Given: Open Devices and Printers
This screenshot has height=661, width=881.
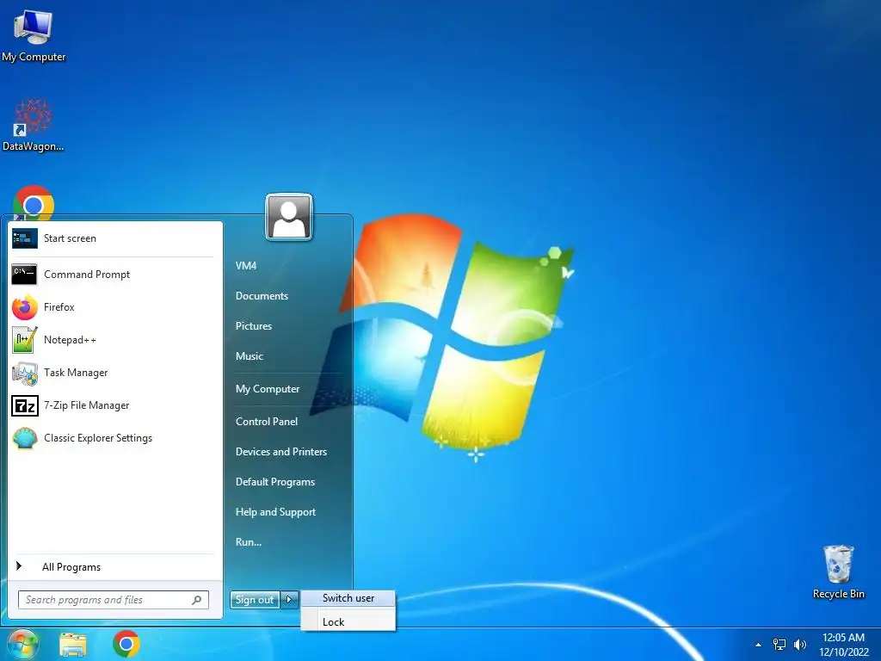Looking at the screenshot, I should (x=281, y=452).
